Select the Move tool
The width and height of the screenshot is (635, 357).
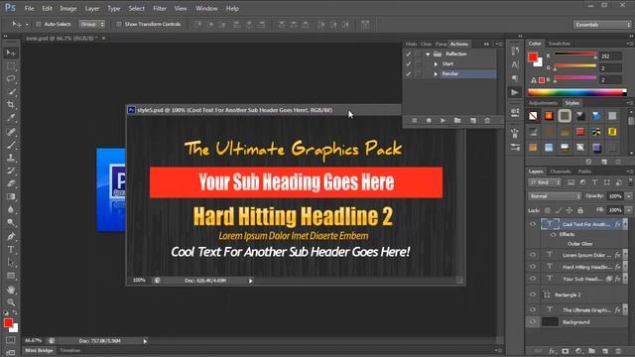tap(11, 53)
